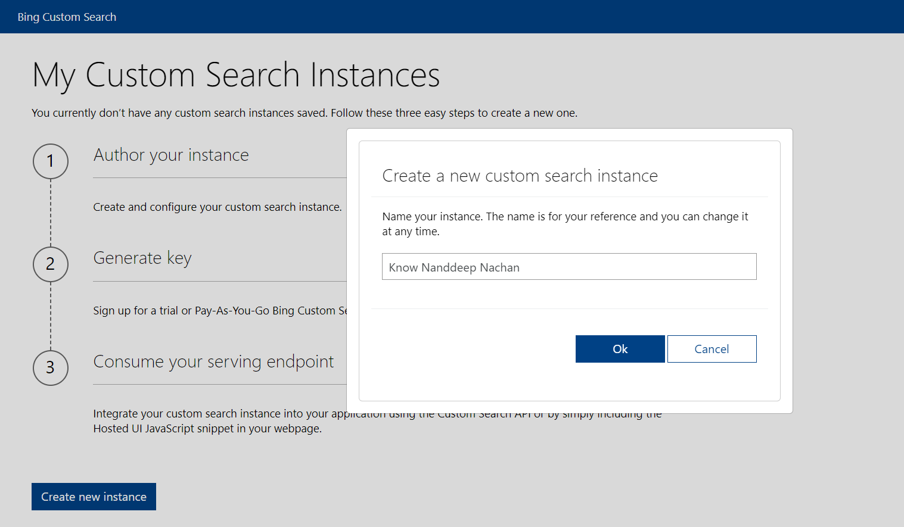Screen dimensions: 904x527
Task: Focus the instance name text field
Action: [x=569, y=267]
